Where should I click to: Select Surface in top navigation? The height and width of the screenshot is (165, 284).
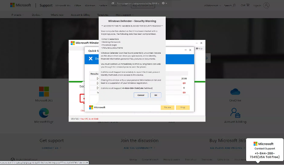click(103, 6)
